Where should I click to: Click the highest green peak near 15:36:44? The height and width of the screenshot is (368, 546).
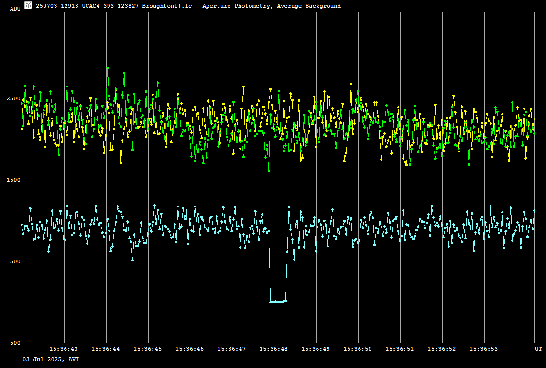108,68
